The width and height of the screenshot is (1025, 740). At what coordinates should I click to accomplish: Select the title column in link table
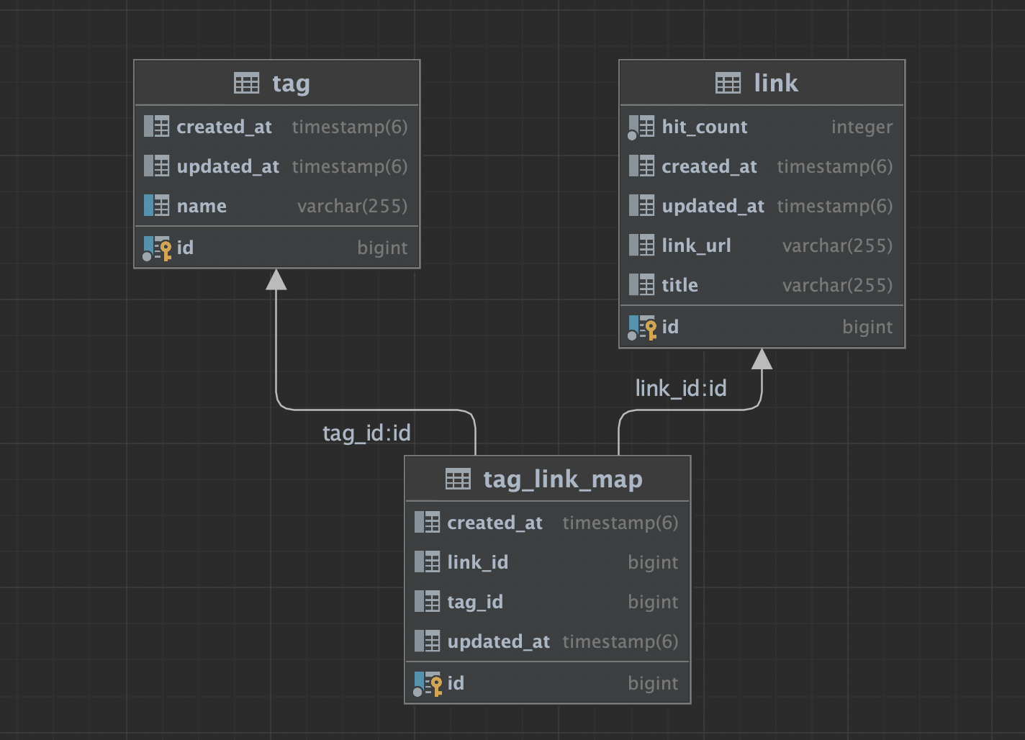coord(762,285)
